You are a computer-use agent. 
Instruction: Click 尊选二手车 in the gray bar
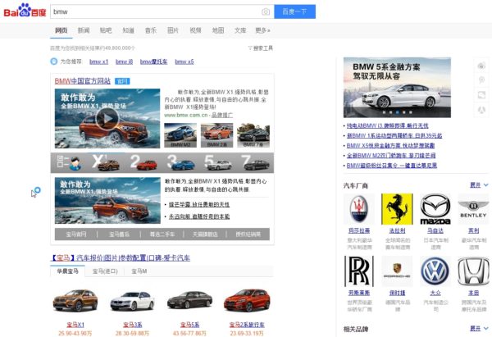tap(162, 234)
